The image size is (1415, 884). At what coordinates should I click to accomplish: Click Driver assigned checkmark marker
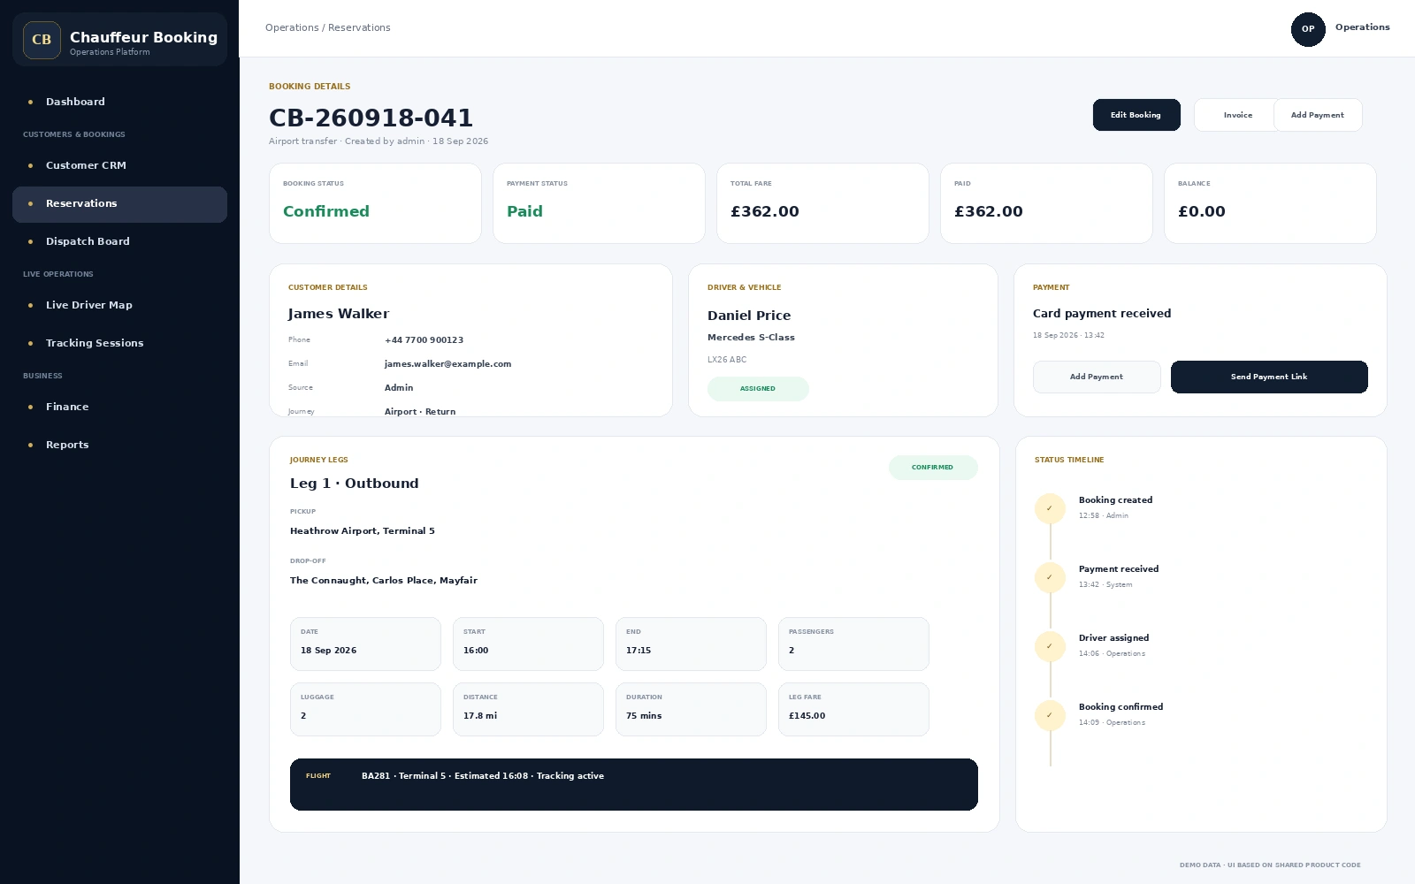pos(1050,646)
